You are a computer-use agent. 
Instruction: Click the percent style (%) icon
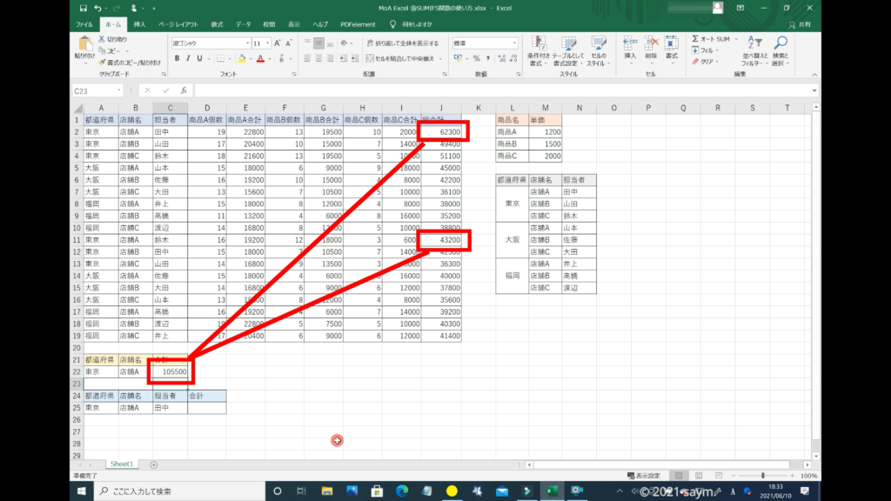pos(476,58)
